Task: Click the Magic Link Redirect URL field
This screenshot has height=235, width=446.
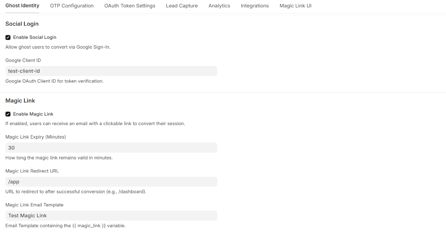Action: click(x=111, y=182)
